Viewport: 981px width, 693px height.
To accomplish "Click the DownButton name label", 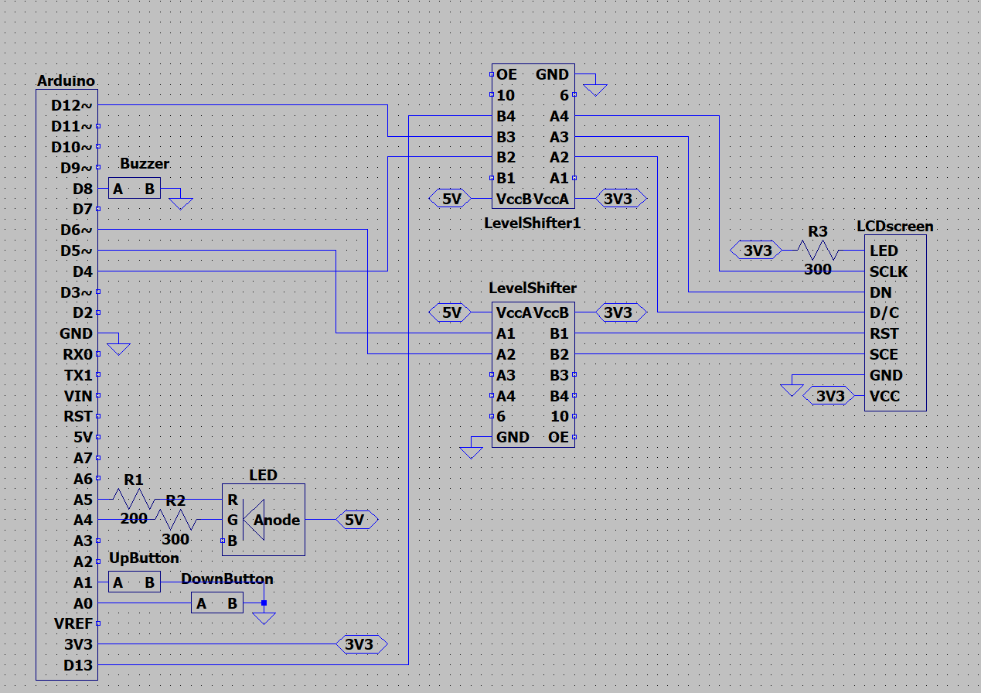I will [227, 579].
